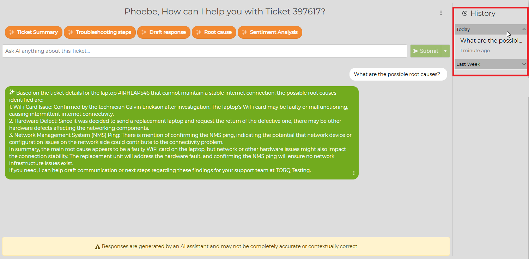Focus the Ask AI anything input field

click(205, 51)
